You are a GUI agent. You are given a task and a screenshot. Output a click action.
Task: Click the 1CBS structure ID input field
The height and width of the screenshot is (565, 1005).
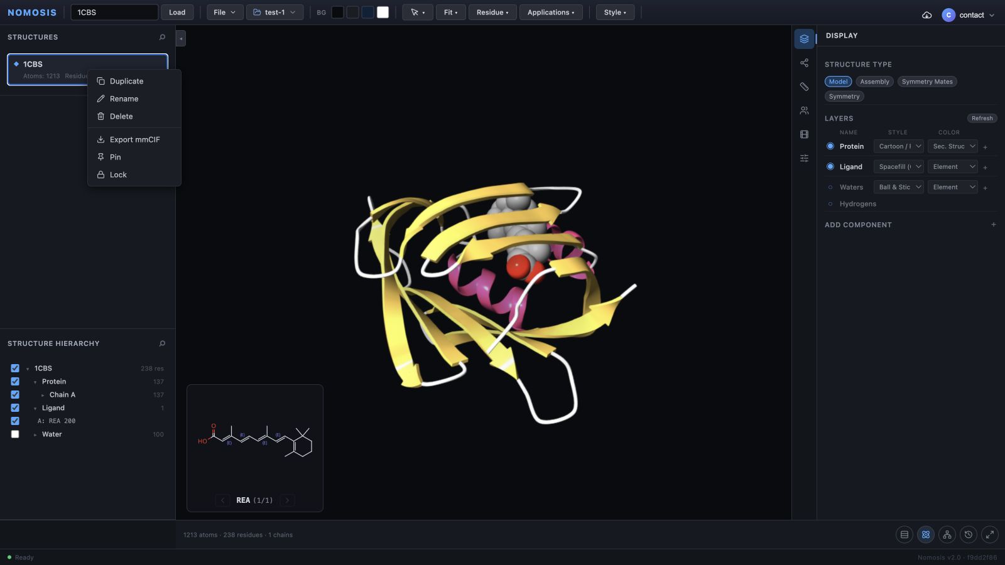pos(114,13)
